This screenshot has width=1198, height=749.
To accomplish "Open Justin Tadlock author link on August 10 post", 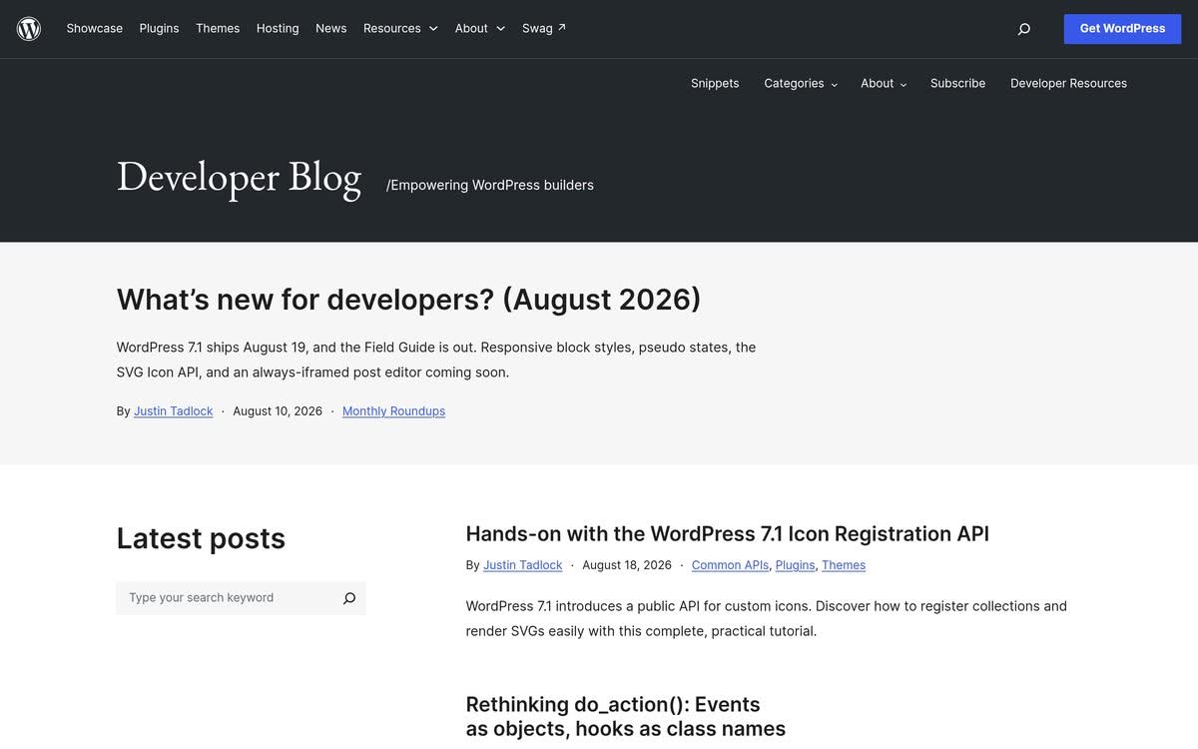I will tap(174, 411).
